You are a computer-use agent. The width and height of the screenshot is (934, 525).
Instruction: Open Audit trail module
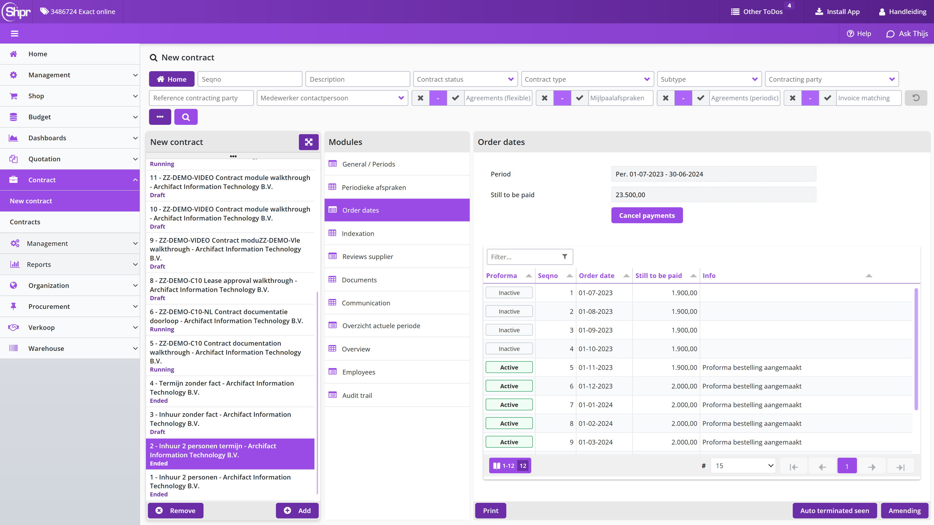point(397,395)
